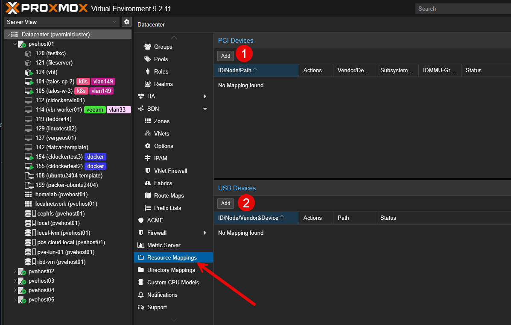
Task: Click running container icon for 124 (vht)
Action: point(29,72)
